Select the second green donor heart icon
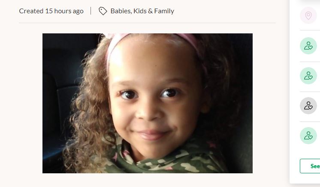 click(308, 76)
